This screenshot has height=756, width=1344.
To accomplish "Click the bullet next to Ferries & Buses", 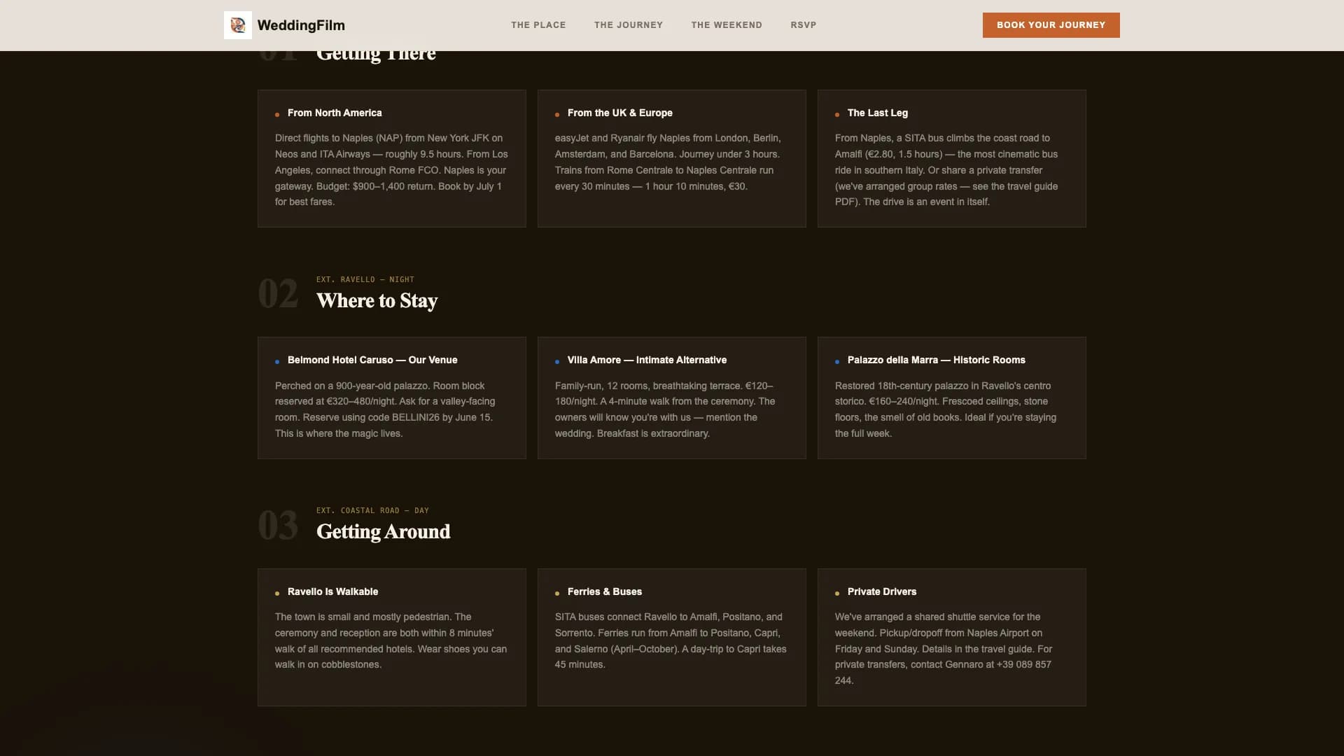I will 558,592.
